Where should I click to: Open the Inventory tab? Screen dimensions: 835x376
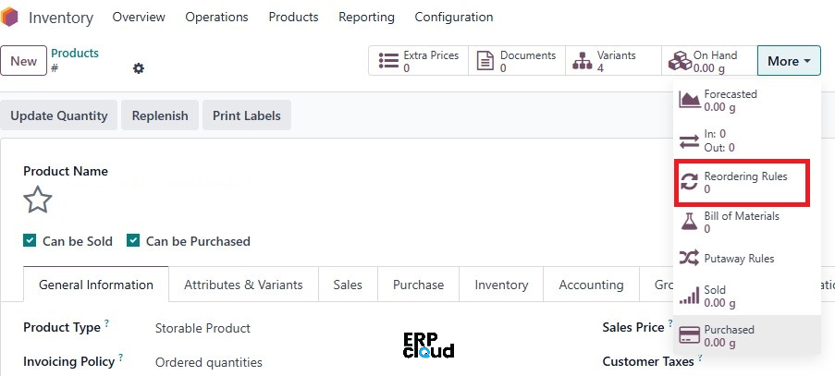[501, 285]
